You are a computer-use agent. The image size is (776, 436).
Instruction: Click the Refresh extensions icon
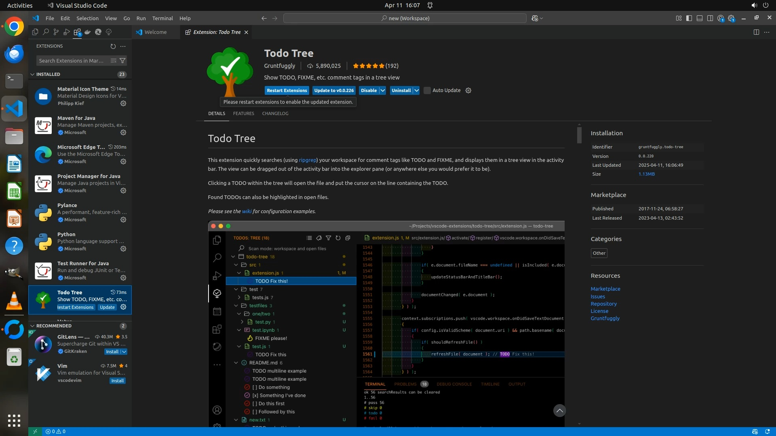pos(113,46)
